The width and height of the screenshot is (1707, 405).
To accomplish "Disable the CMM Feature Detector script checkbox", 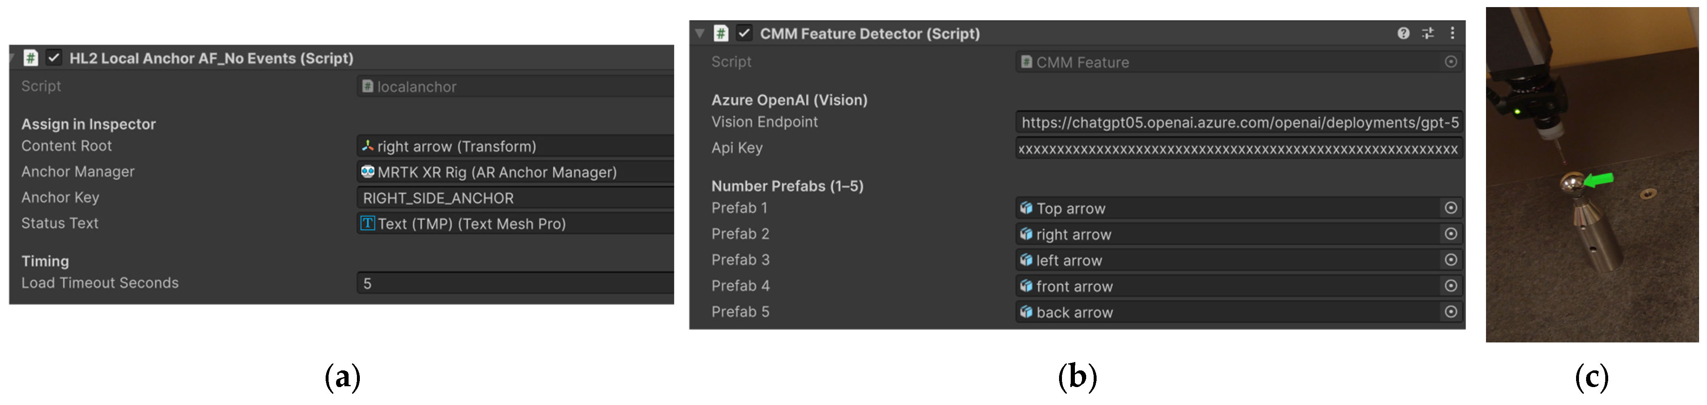I will click(744, 33).
